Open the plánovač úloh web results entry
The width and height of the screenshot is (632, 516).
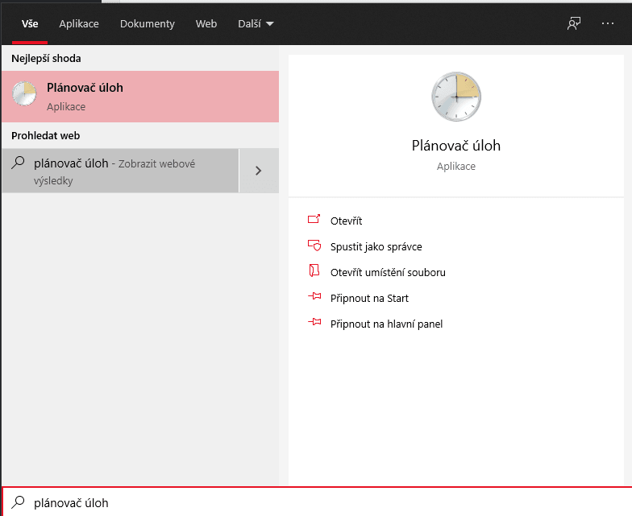pyautogui.click(x=121, y=171)
